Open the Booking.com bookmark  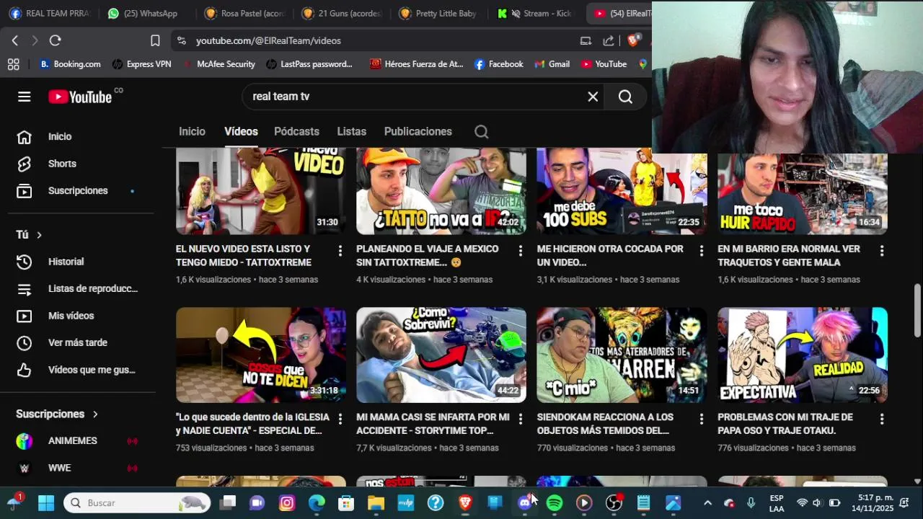70,64
